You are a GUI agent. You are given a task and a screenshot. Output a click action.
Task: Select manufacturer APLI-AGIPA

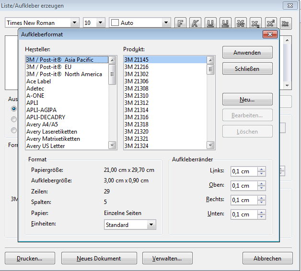click(67, 110)
